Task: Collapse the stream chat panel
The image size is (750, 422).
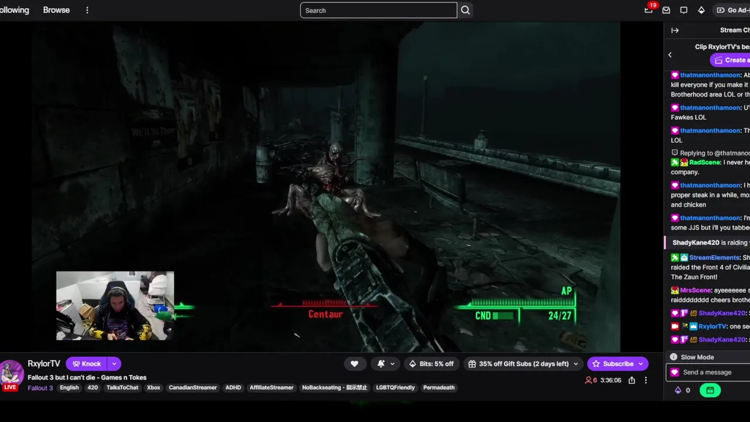Action: (675, 30)
